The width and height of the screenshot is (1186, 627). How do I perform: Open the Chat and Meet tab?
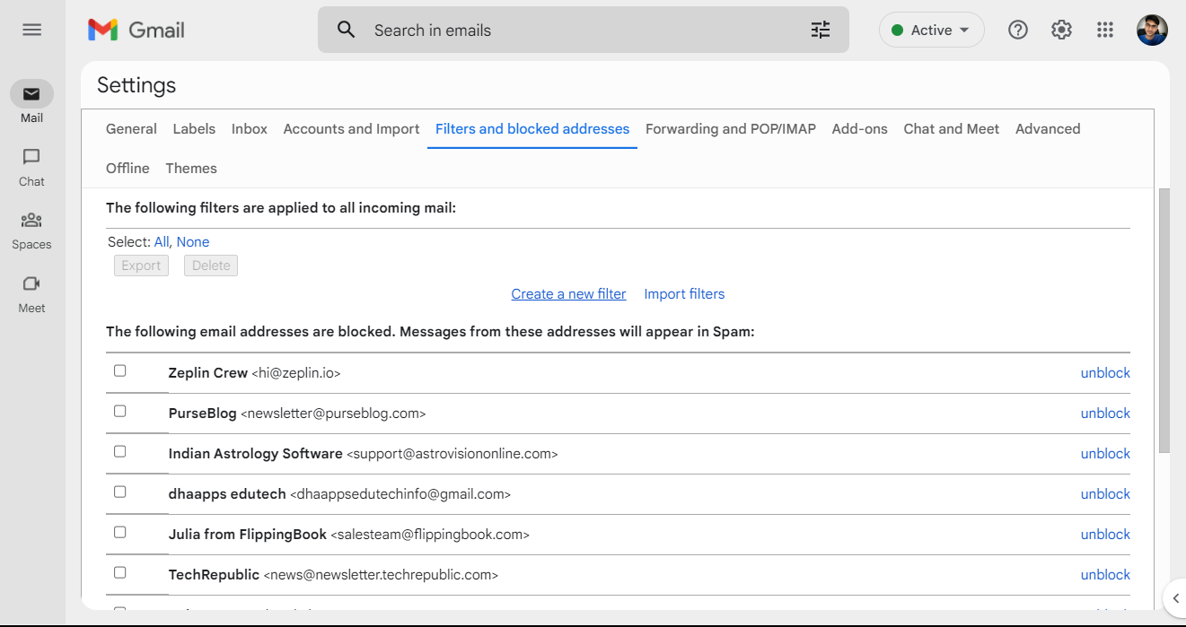pyautogui.click(x=951, y=129)
